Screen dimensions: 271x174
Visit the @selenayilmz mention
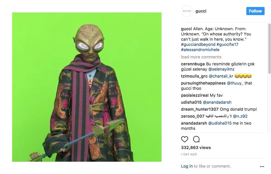221,69
